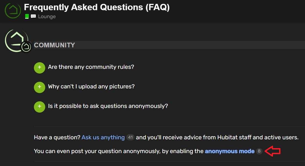Image resolution: width=305 pixels, height=166 pixels.
Task: Click the 41 click-count badge
Action: [130, 137]
